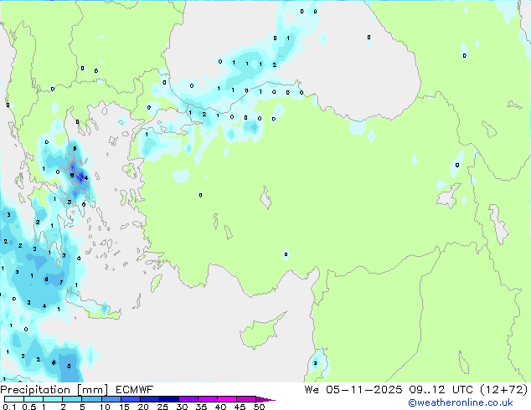Click the 10–15 mm legend swatch
Screen dimensions: 531x410
(111, 399)
